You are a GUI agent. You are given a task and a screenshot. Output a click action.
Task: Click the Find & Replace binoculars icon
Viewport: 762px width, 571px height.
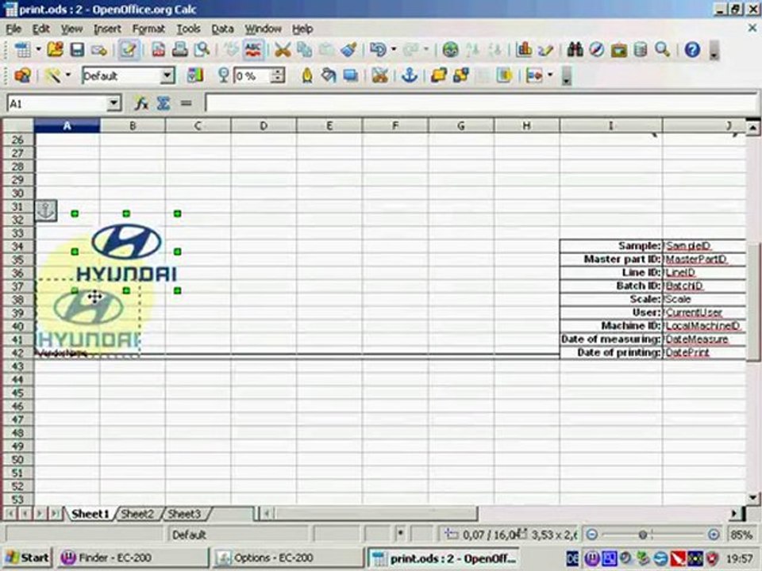(575, 49)
